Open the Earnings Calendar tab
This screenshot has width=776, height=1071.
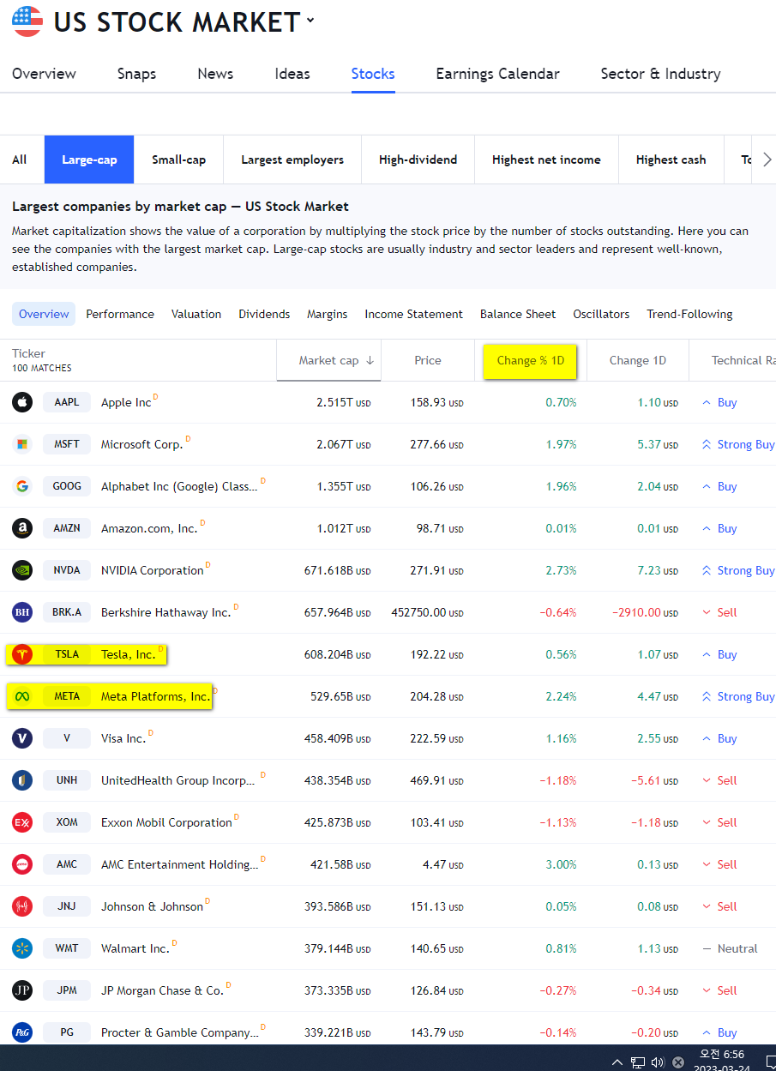coord(497,74)
